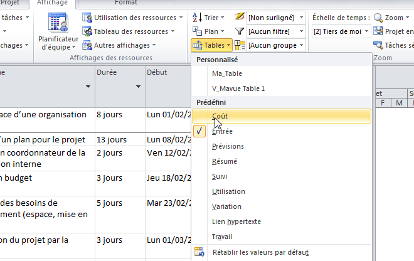
Task: Click the Trier sort icon
Action: coord(196,18)
